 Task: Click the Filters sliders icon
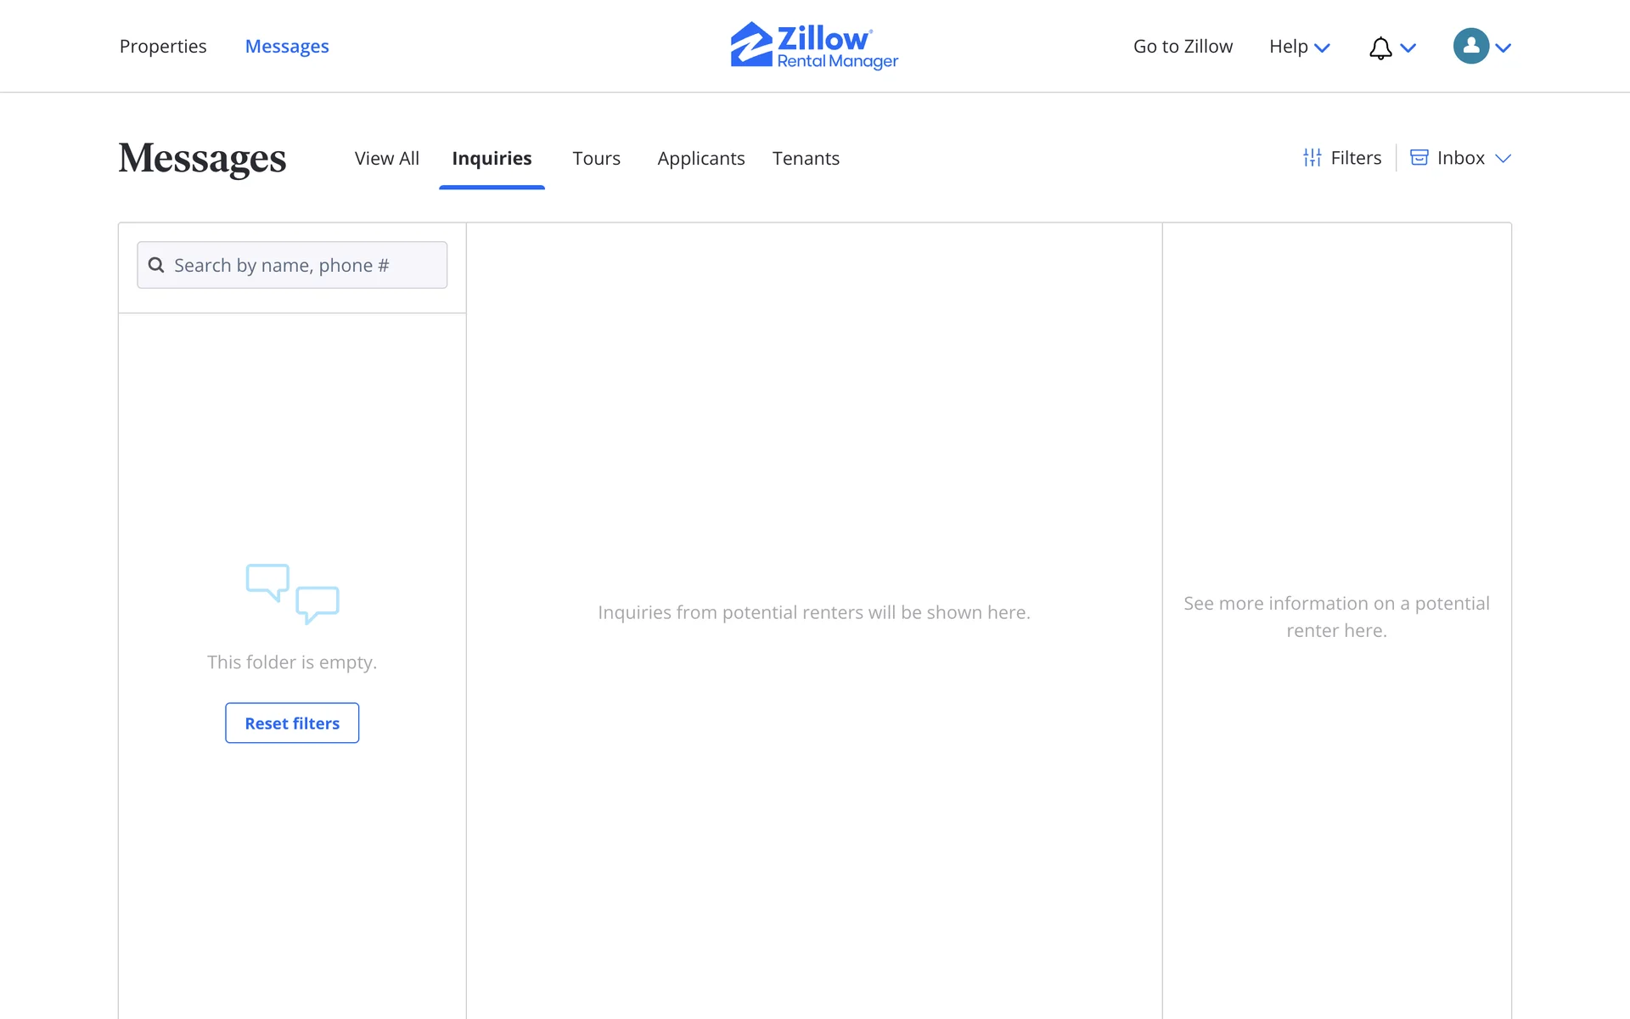point(1312,158)
